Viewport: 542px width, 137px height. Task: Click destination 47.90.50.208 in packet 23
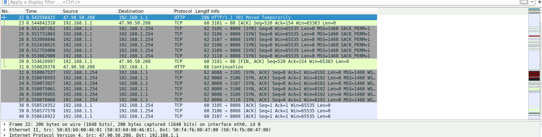coord(134,23)
